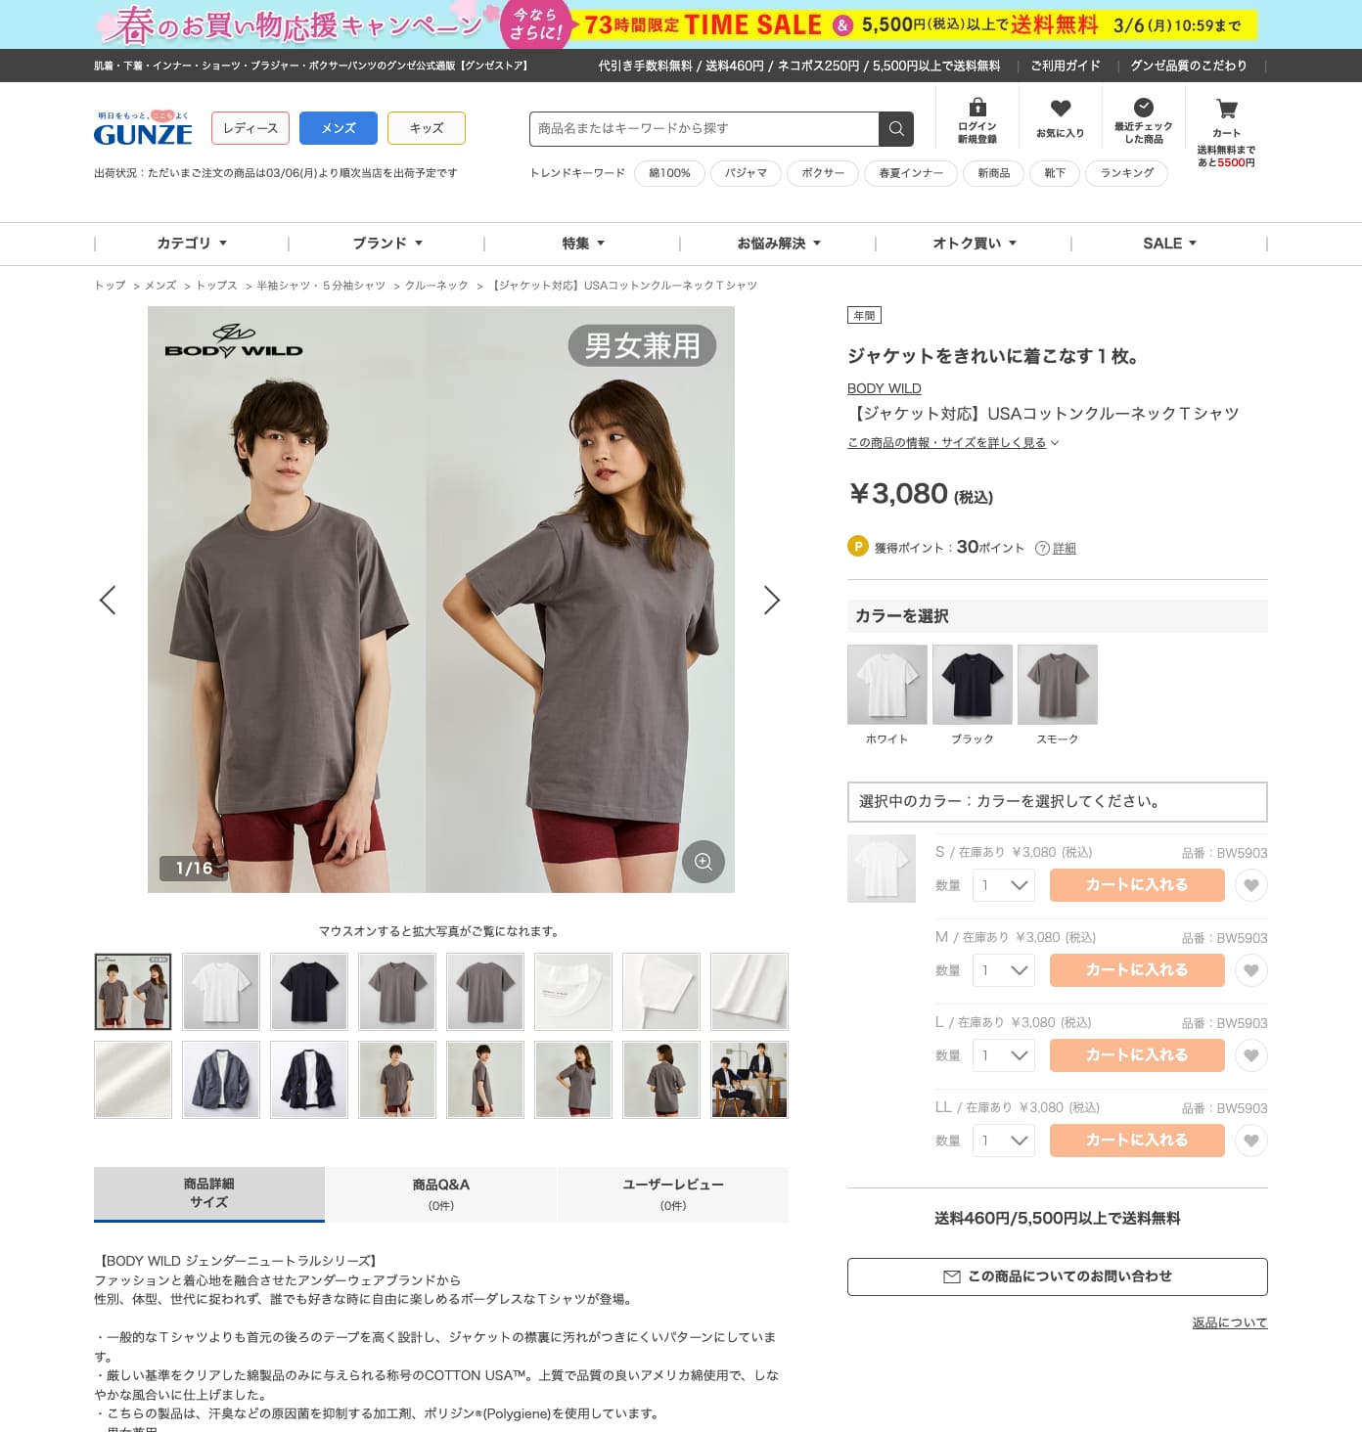This screenshot has height=1432, width=1362.
Task: Add size LL to cart
Action: (x=1137, y=1141)
